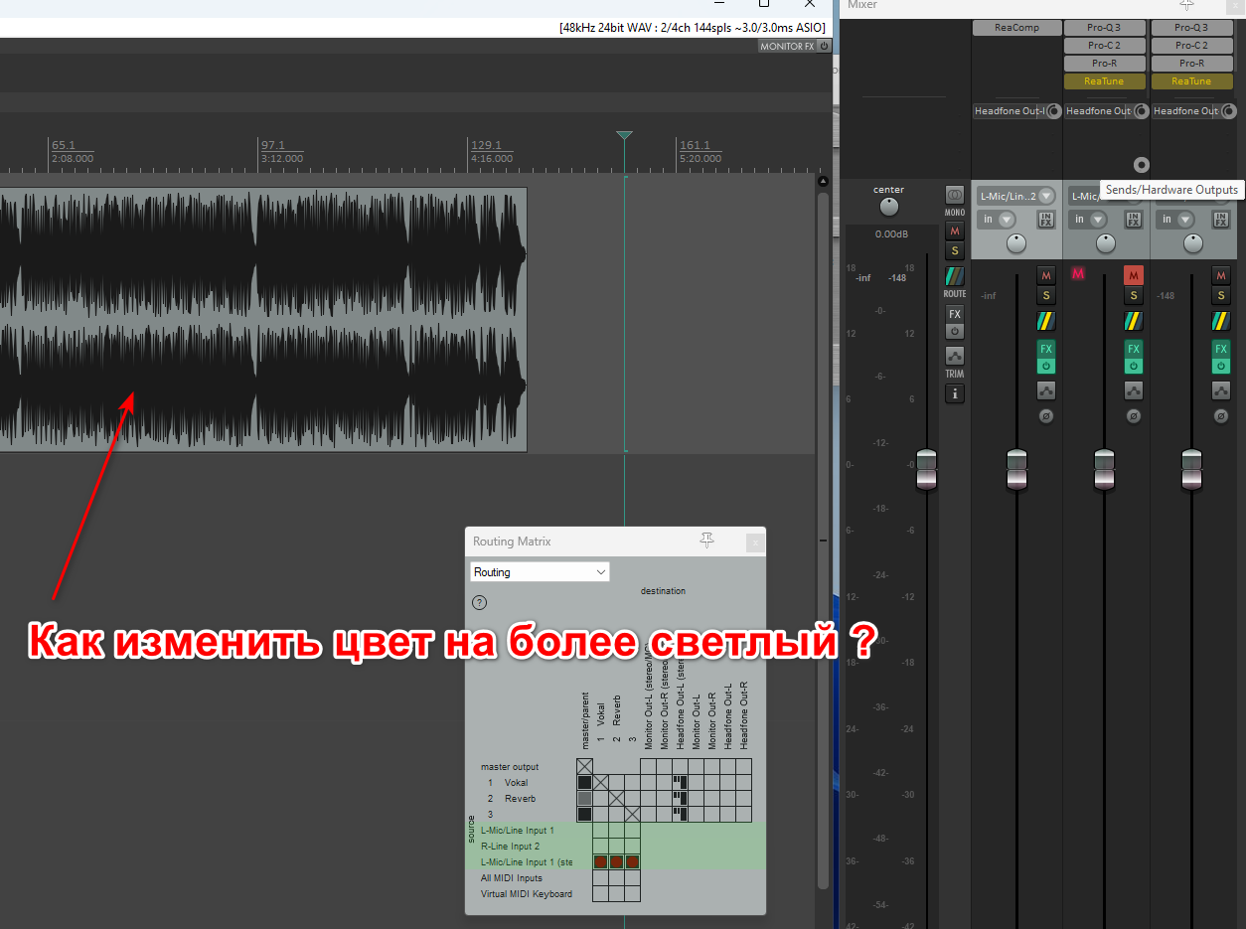Viewport: 1246px width, 929px height.
Task: Open Pro-C 2 on the muted track strip
Action: 1104,46
